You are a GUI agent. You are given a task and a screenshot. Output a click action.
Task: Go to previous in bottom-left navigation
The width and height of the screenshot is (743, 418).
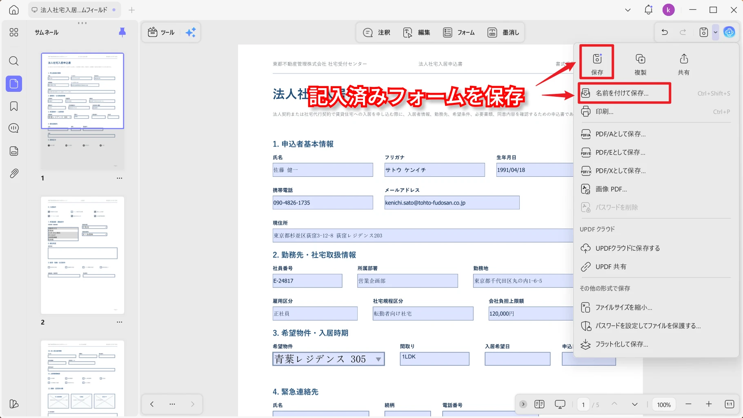tap(152, 404)
